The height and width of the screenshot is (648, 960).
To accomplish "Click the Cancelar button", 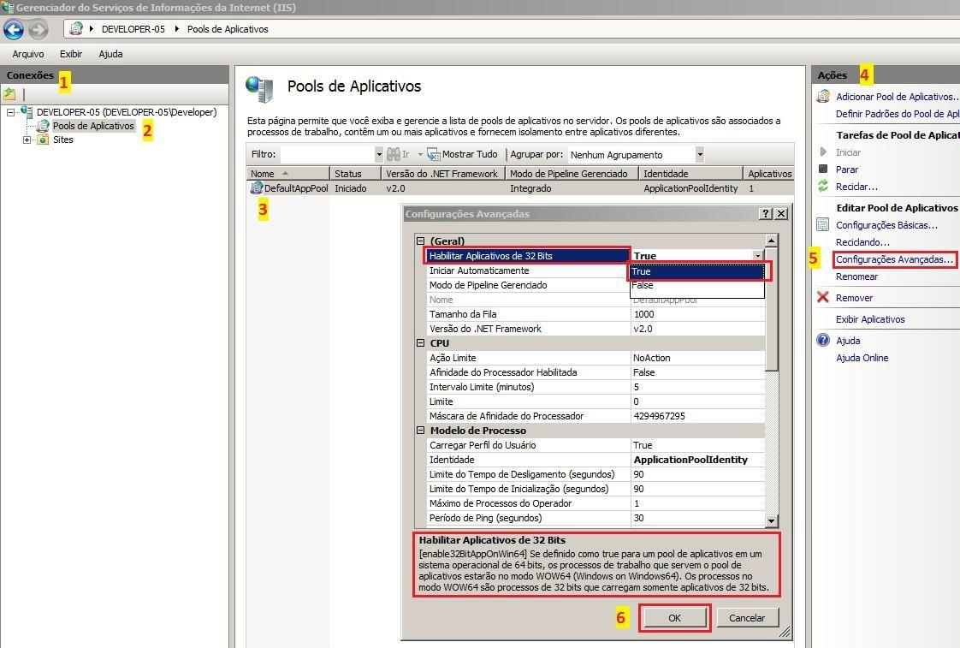I will click(747, 618).
